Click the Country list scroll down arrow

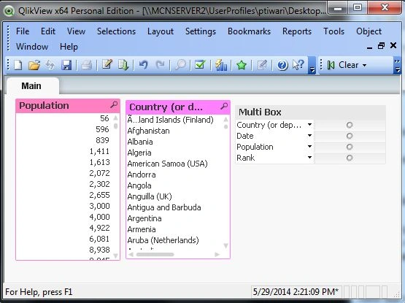tap(225, 245)
